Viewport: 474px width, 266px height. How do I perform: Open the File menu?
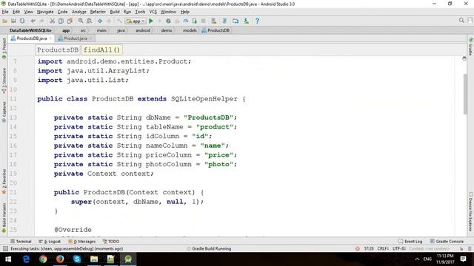pyautogui.click(x=5, y=12)
